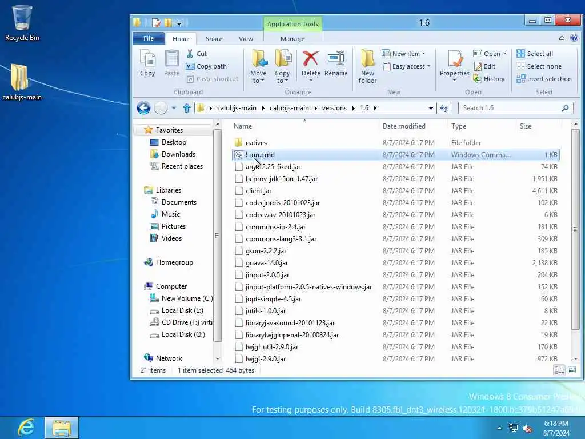This screenshot has width=585, height=439.
Task: Go up one folder level
Action: tap(187, 108)
